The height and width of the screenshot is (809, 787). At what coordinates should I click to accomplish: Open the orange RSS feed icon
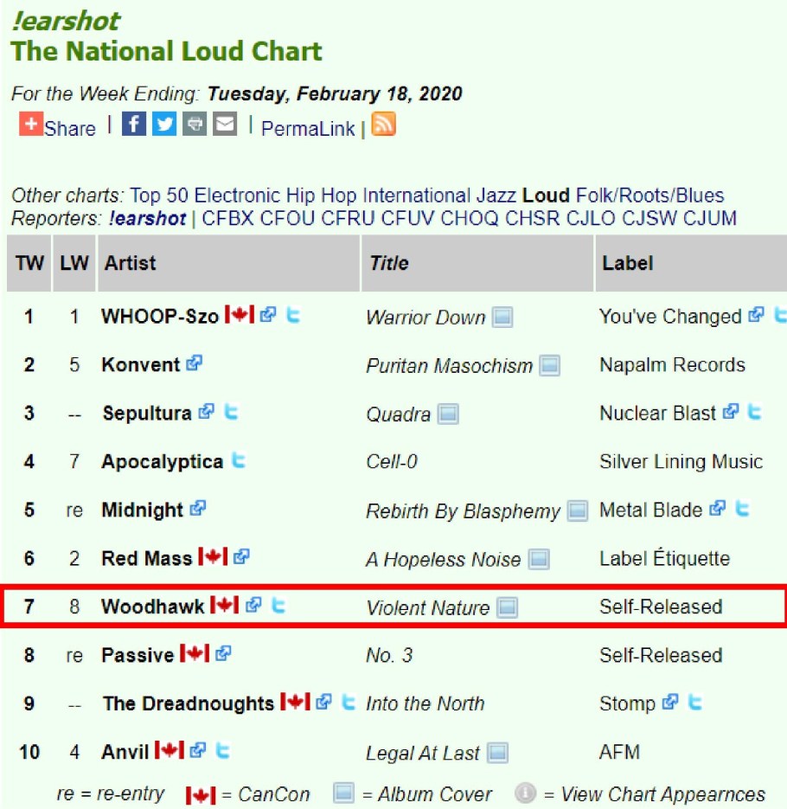coord(383,125)
